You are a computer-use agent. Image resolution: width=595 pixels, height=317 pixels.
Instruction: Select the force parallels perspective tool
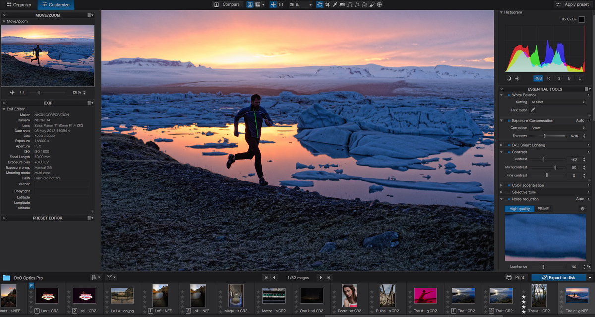[349, 4]
